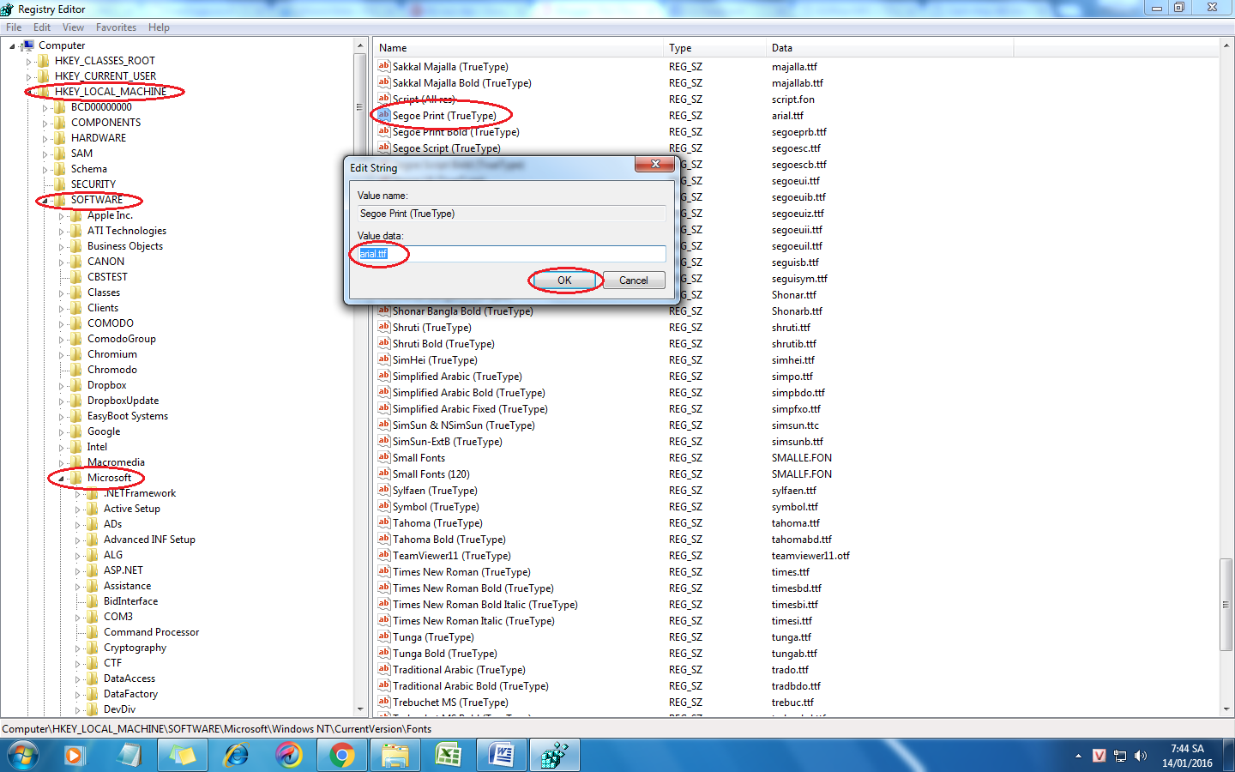The image size is (1235, 772).
Task: Open Google Chrome taskbar icon
Action: pyautogui.click(x=342, y=755)
